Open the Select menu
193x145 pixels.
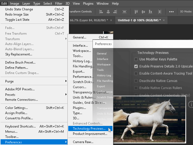coord(47,4)
